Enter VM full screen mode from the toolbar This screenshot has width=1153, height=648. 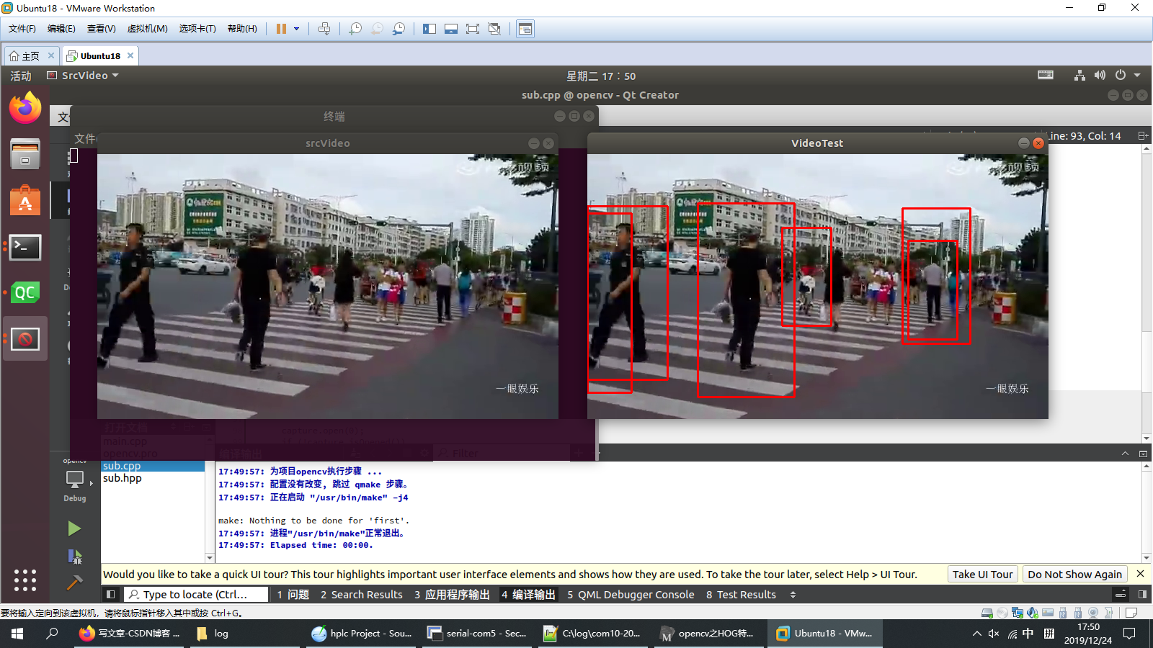click(472, 29)
